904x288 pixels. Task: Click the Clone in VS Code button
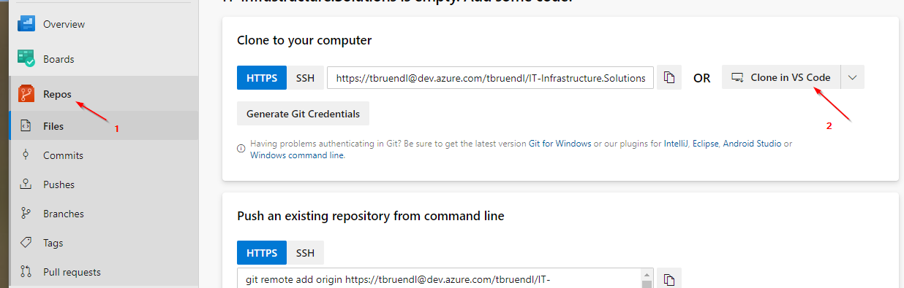[x=781, y=77]
